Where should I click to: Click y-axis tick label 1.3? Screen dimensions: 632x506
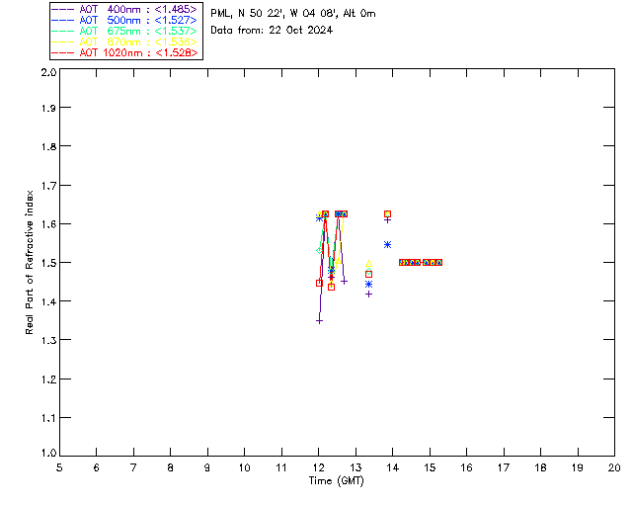click(48, 340)
